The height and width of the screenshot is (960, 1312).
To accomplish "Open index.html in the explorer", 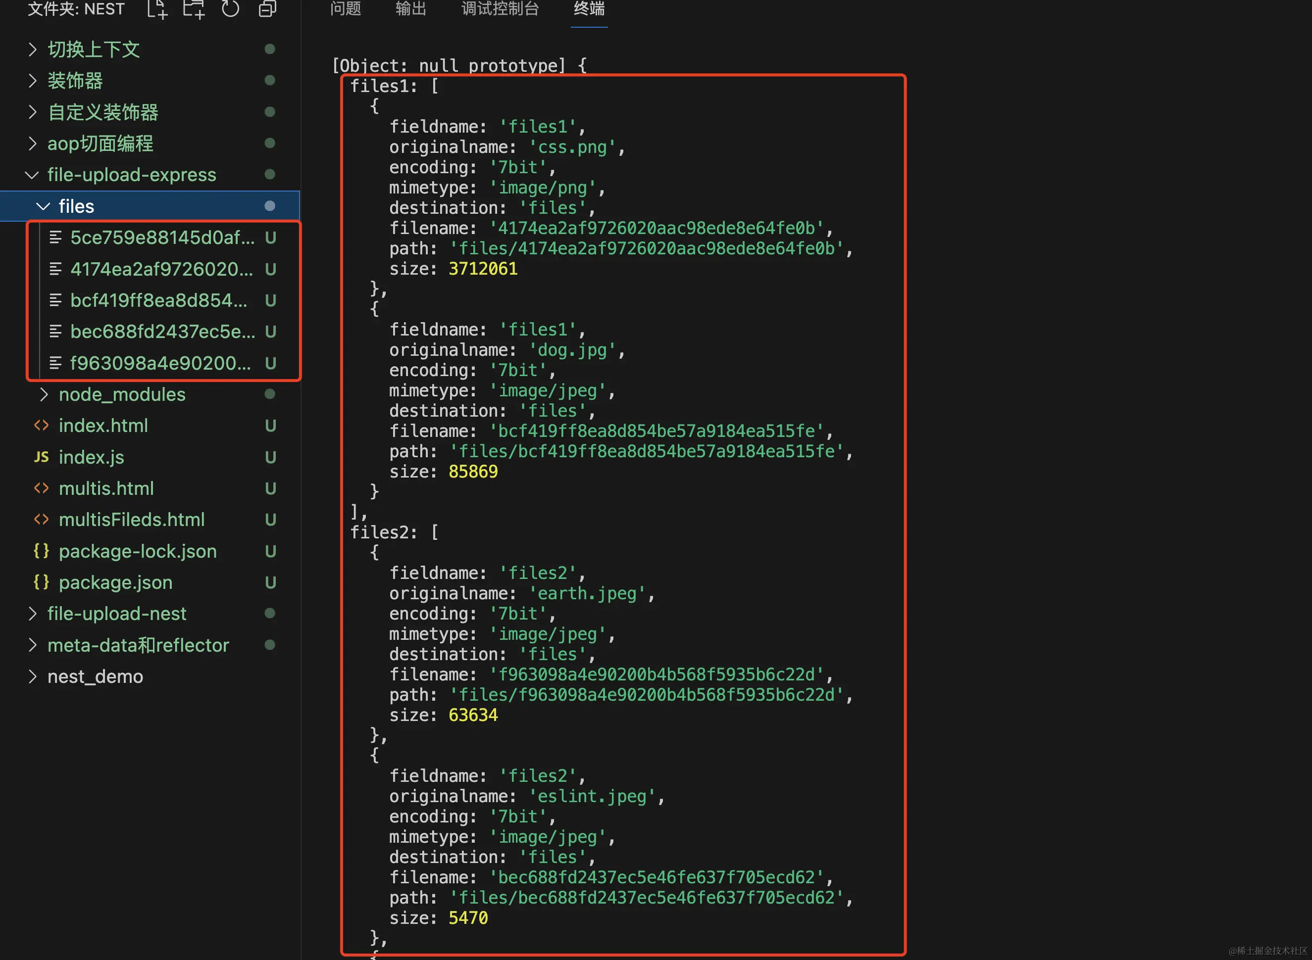I will coord(103,426).
